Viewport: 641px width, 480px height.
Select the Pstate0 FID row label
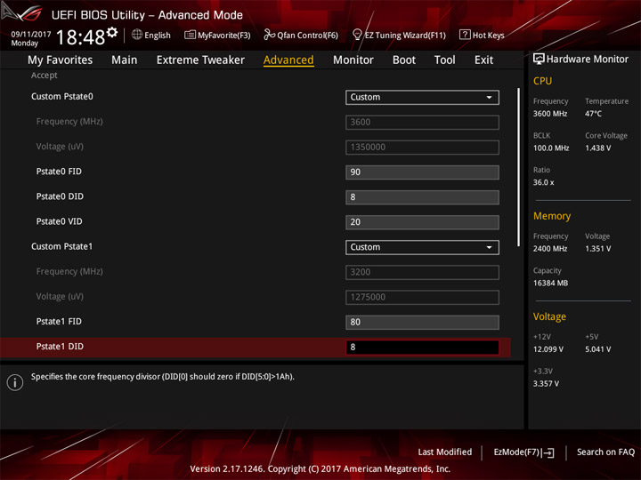pyautogui.click(x=59, y=172)
